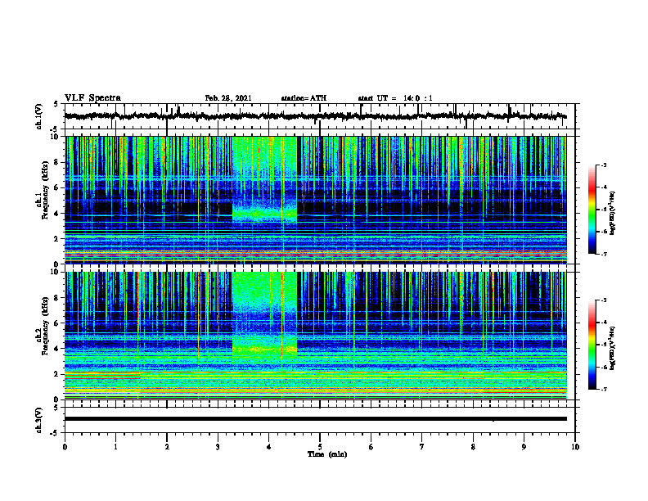Click the "4" kHz tick label on ch.2 spectrogram

click(x=57, y=349)
